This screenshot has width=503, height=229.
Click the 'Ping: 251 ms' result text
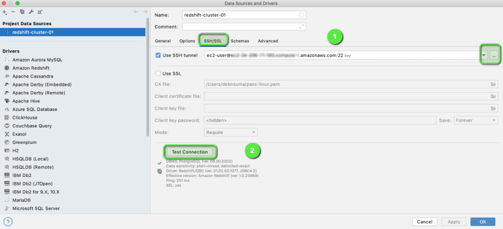[177, 180]
